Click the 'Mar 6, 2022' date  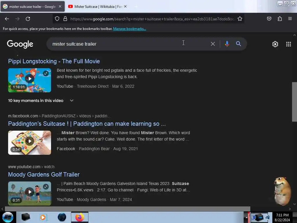coord(123,86)
